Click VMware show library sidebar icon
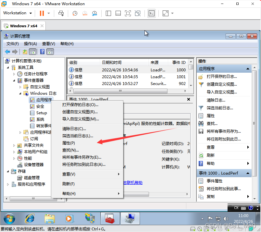 tap(108, 13)
